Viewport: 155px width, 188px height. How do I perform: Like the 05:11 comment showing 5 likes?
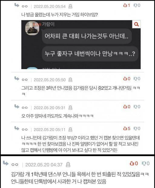point(127,129)
